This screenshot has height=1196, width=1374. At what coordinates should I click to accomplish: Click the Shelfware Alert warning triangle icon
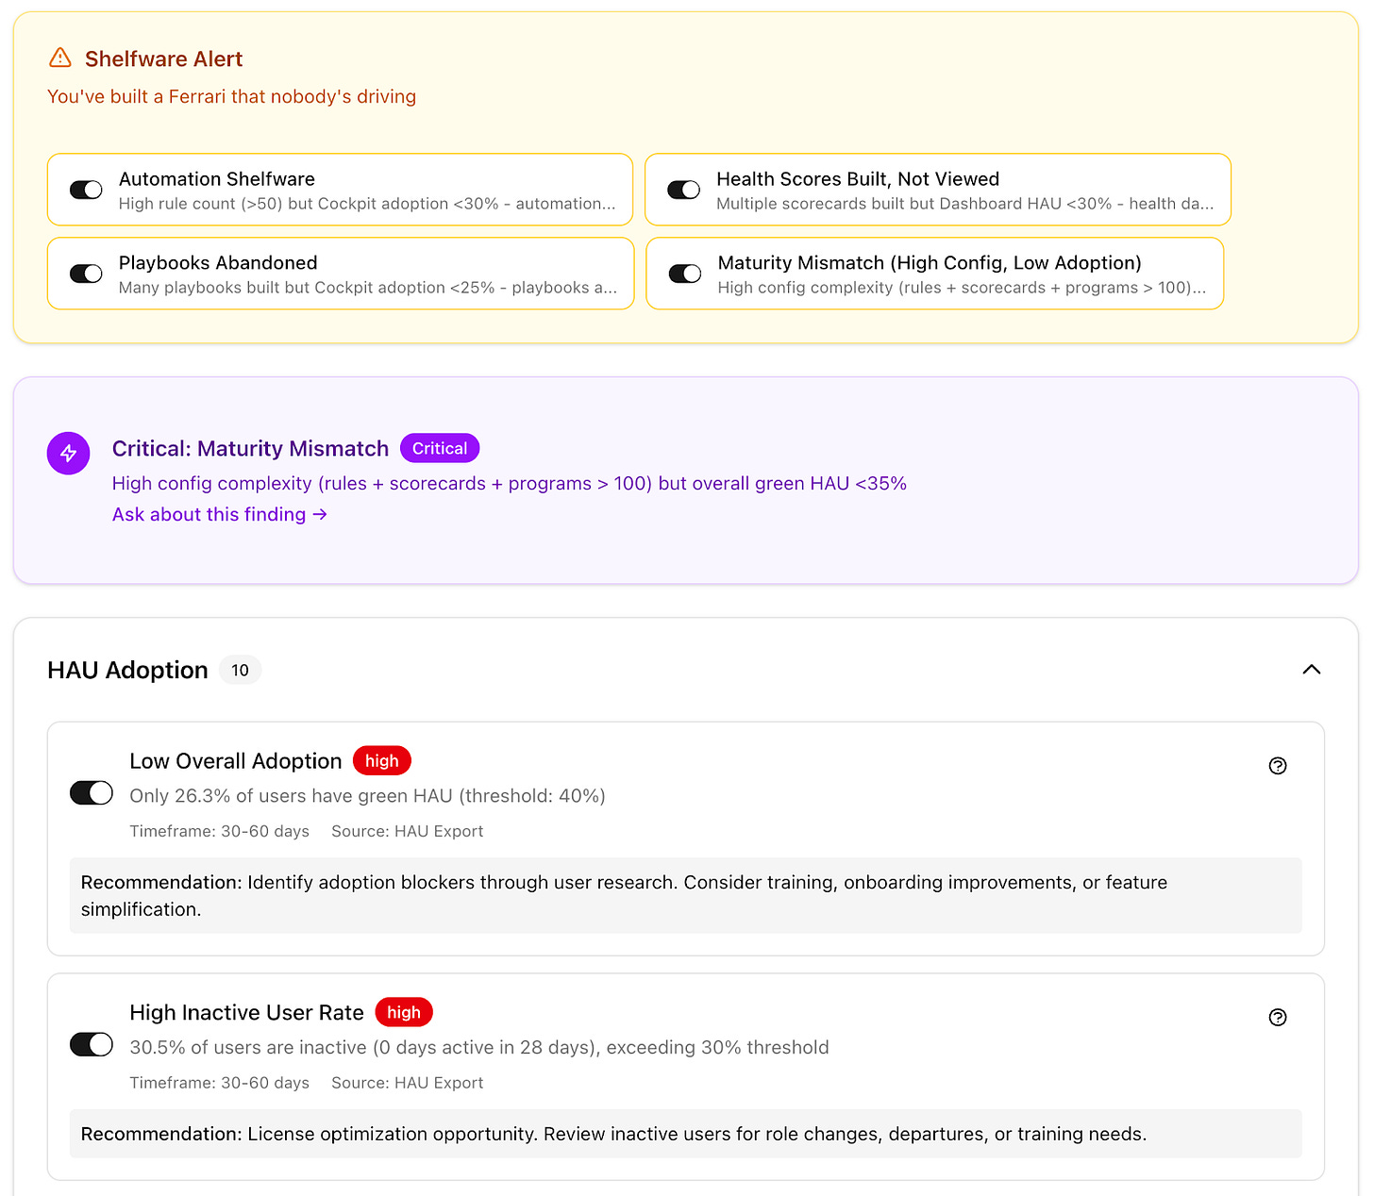click(x=60, y=58)
